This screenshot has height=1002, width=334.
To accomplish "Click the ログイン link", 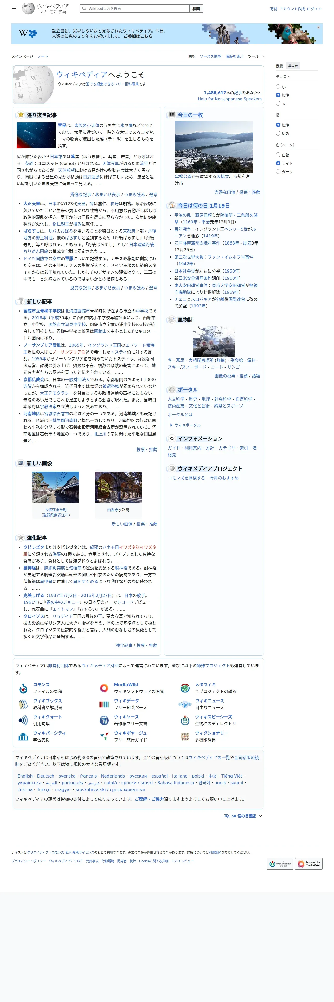I will 314,9.
